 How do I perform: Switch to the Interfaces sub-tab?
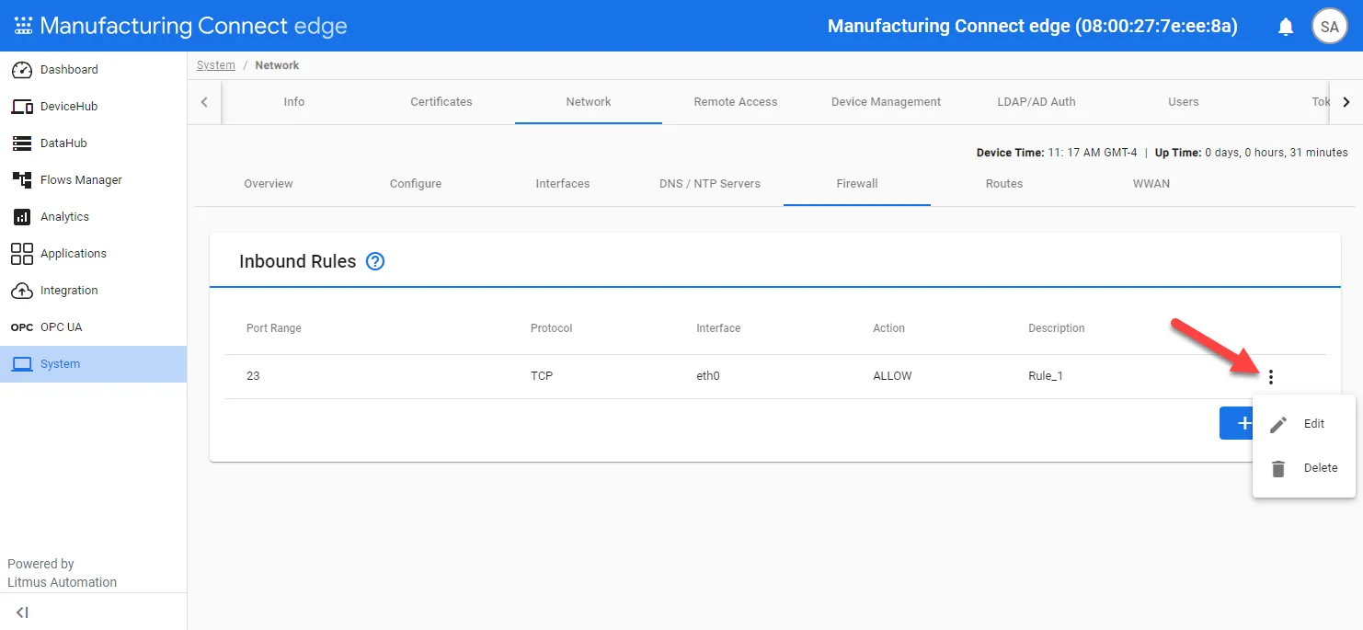click(563, 184)
